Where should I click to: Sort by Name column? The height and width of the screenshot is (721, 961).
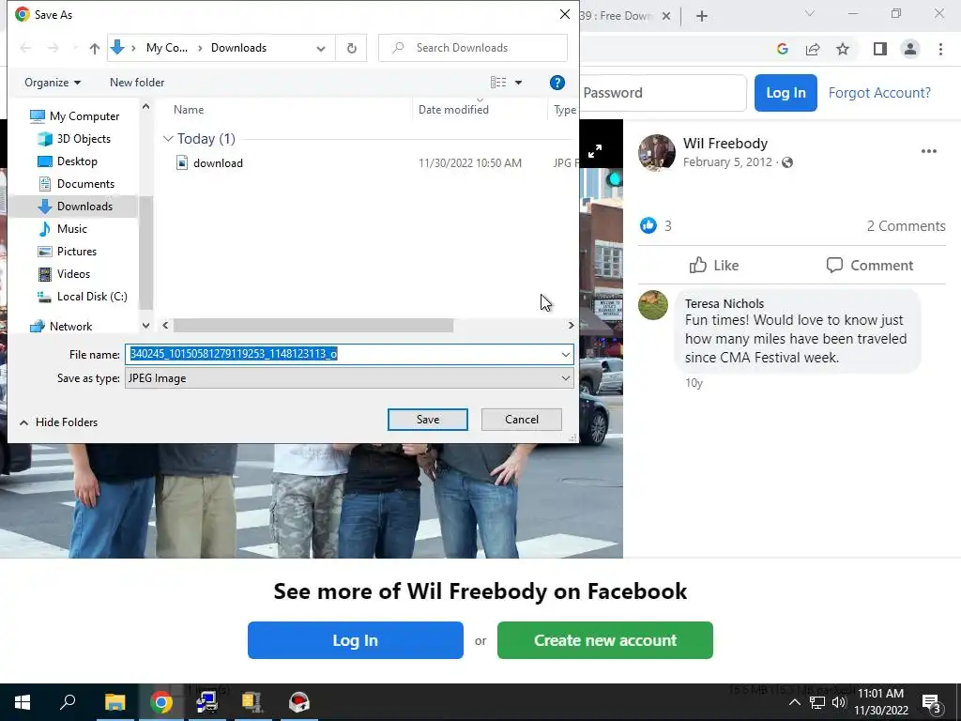(188, 110)
